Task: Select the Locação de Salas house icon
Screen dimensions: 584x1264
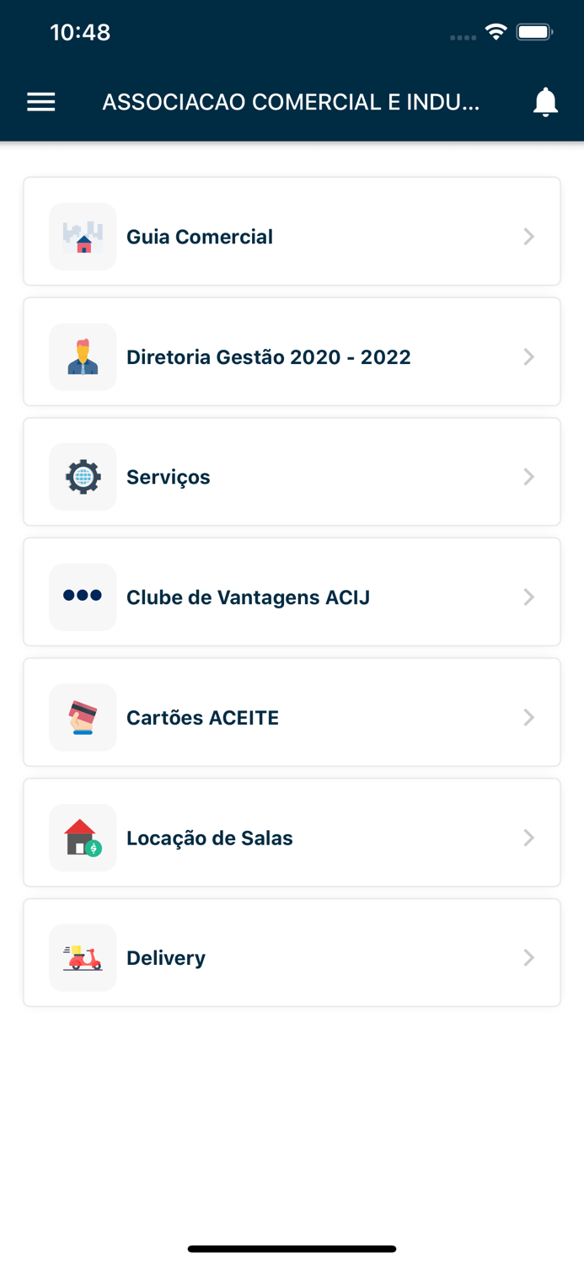Action: [x=83, y=838]
